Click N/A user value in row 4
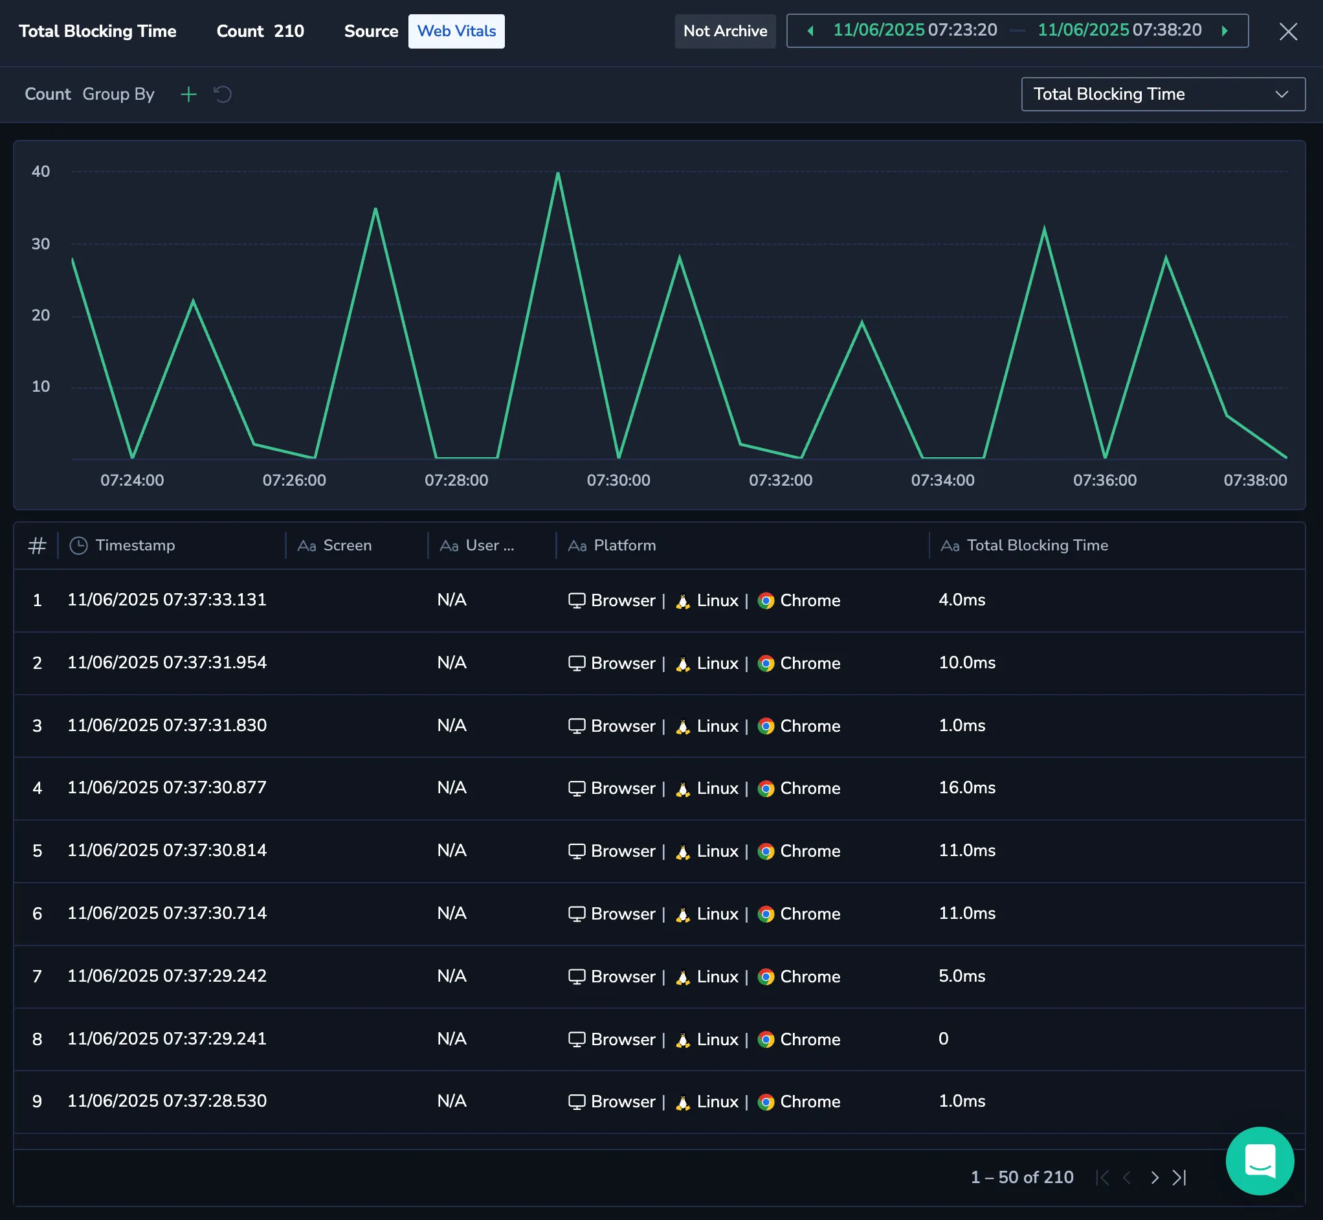1323x1220 pixels. tap(452, 787)
